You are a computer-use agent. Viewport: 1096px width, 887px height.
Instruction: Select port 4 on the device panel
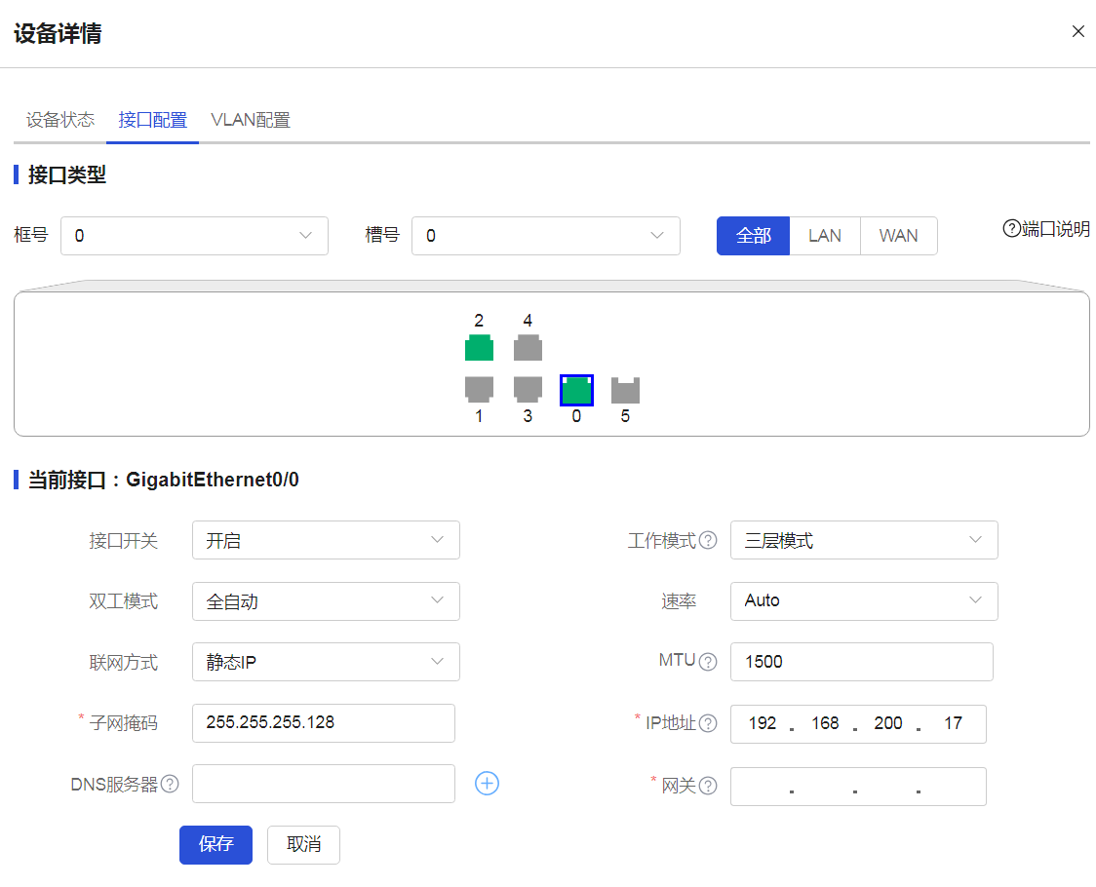[x=528, y=348]
